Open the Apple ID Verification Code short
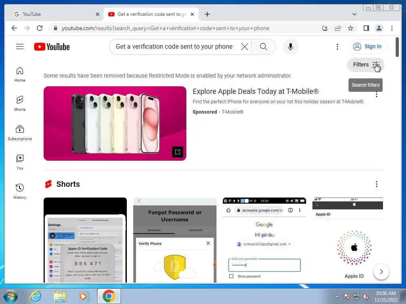406x304 pixels. (85, 240)
